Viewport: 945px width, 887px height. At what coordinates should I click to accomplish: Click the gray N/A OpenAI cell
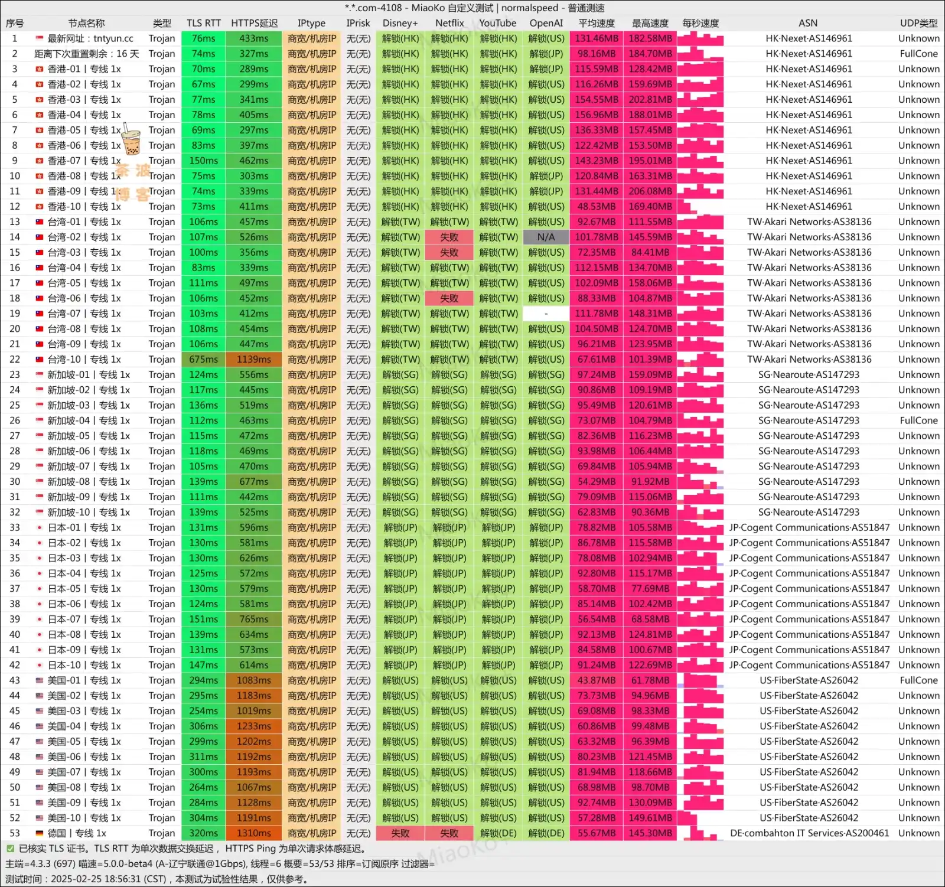(546, 237)
